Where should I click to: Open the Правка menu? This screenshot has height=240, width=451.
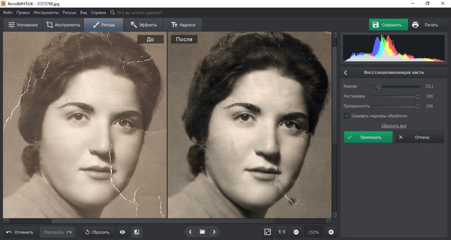click(x=23, y=13)
